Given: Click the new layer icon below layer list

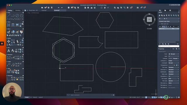Looking at the screenshot, I should pos(160,44).
